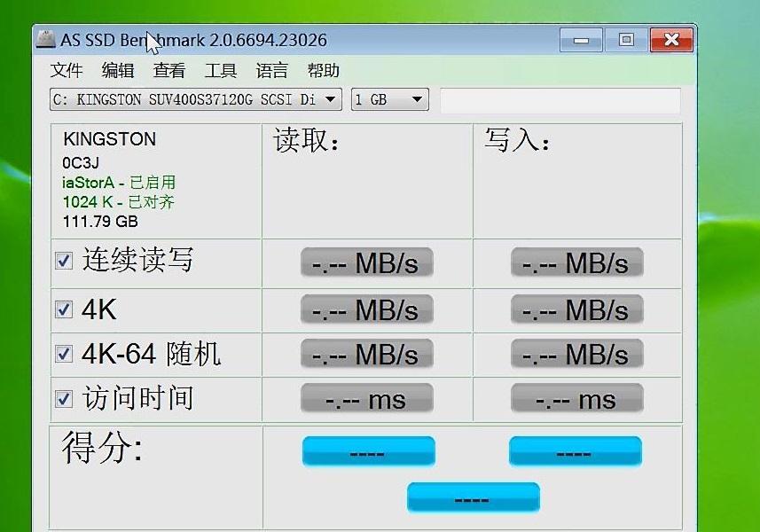Image resolution: width=760 pixels, height=532 pixels.
Task: Toggle the 4K-64 随机 checkbox
Action: 63,352
